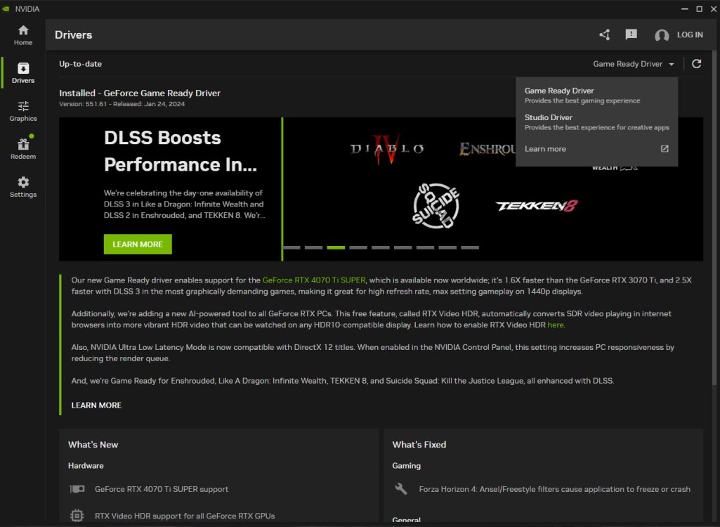The width and height of the screenshot is (720, 527).
Task: Click the RTX Video HDR 'here' link
Action: [x=555, y=325]
